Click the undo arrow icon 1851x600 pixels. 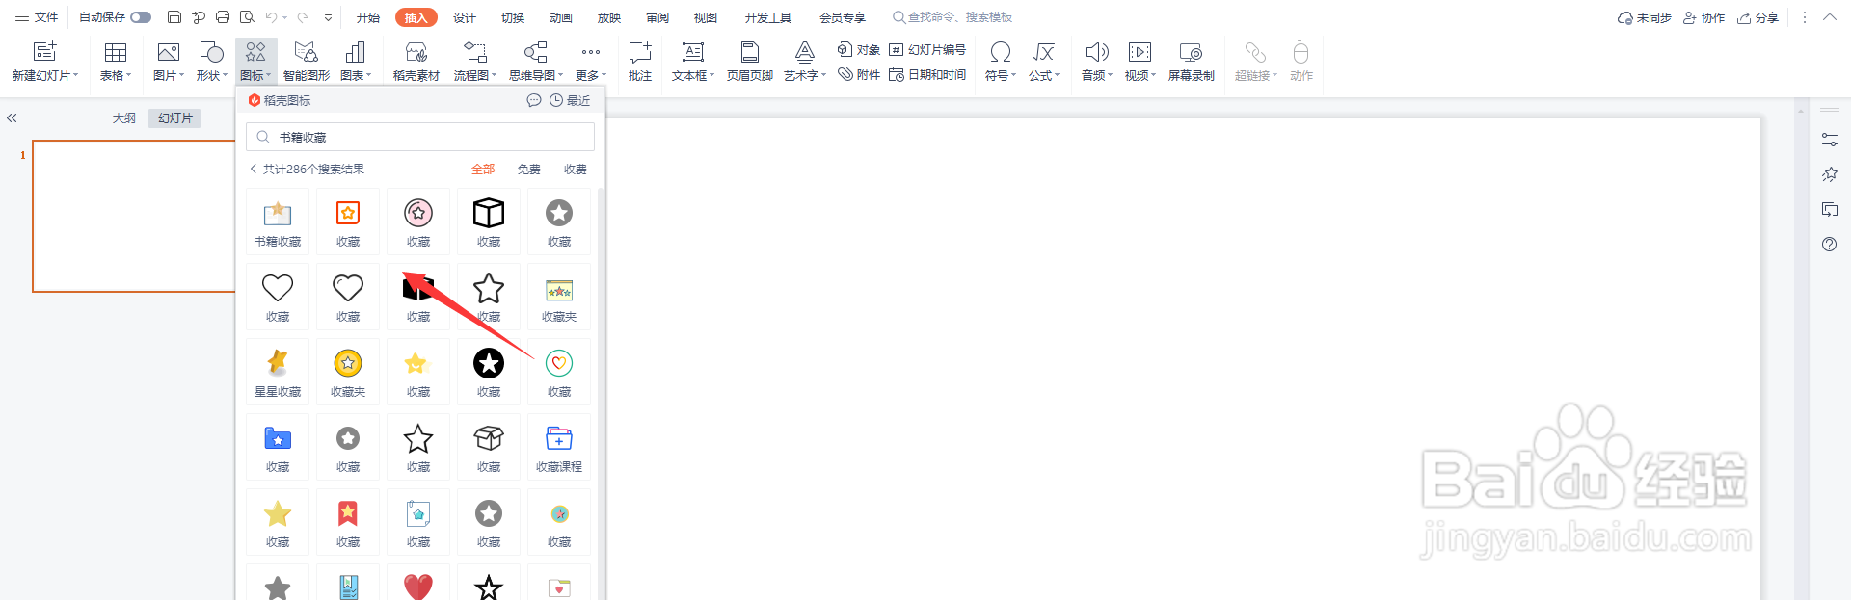pyautogui.click(x=272, y=17)
